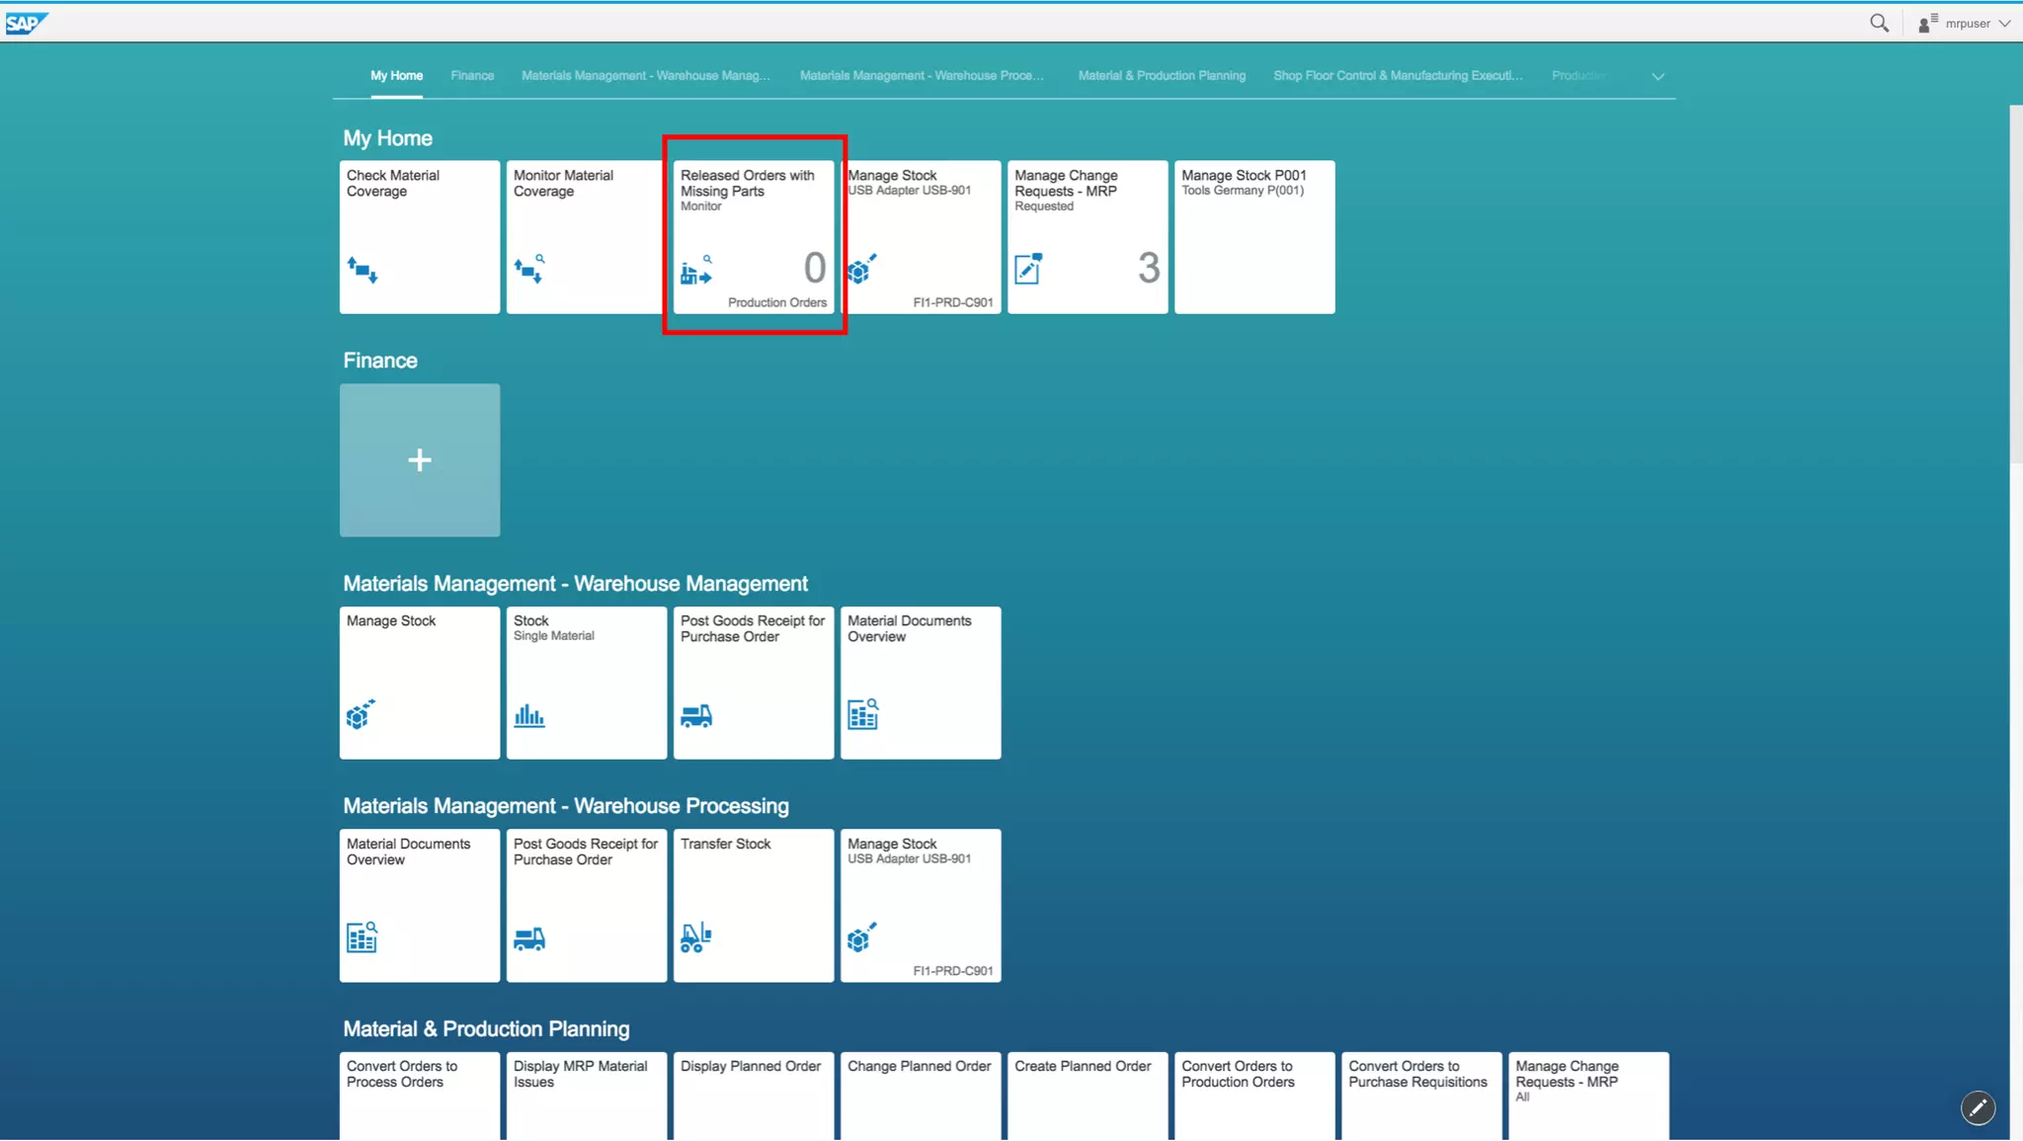This screenshot has height=1141, width=2023.
Task: Select Shop Floor Control & Manufacturing Execution tab
Action: coord(1397,75)
